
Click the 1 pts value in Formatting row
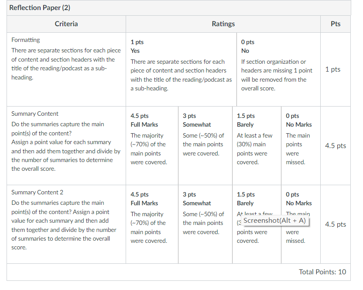click(332, 69)
